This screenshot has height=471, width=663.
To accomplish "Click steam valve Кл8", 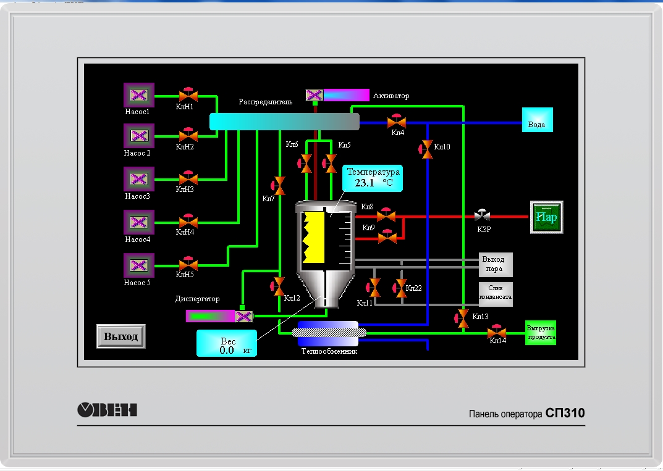I will (x=386, y=215).
